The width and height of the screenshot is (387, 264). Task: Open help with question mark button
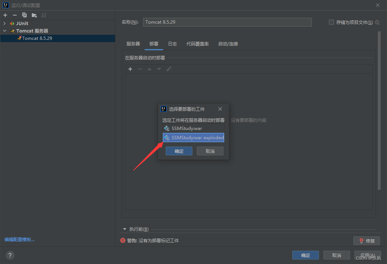10,256
